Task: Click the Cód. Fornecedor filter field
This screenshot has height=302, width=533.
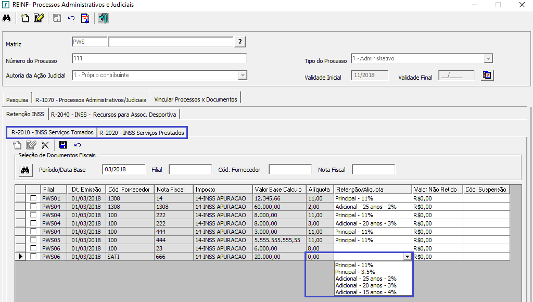Action: point(290,169)
